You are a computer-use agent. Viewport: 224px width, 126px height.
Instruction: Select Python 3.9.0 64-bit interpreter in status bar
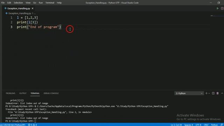(13, 125)
